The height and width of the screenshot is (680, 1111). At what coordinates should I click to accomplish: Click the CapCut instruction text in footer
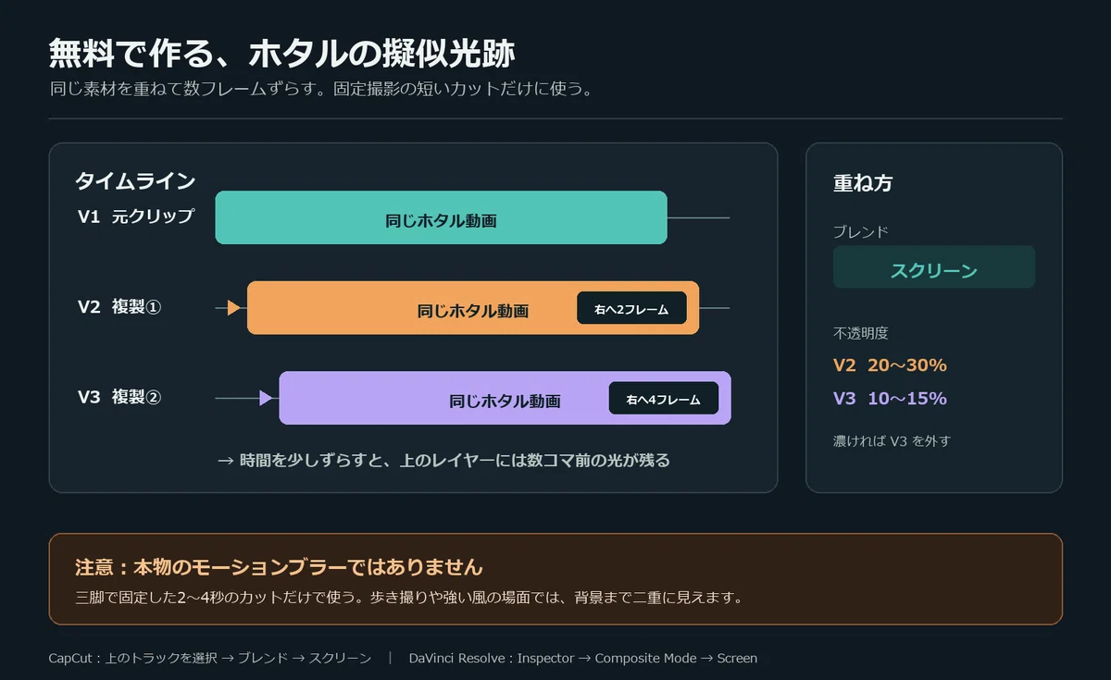point(210,658)
